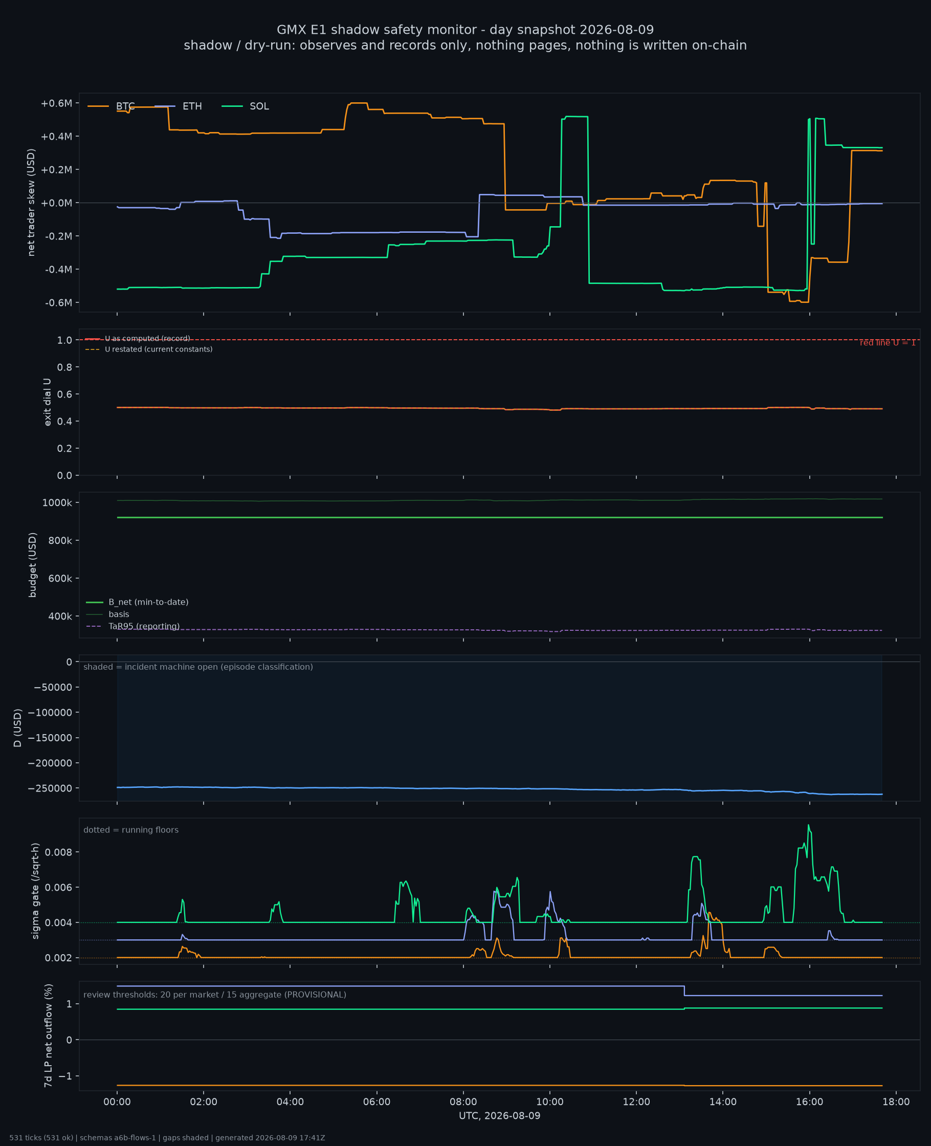Select the '0.2' tick on exit dial axis
This screenshot has height=1146, width=931.
pyautogui.click(x=64, y=449)
